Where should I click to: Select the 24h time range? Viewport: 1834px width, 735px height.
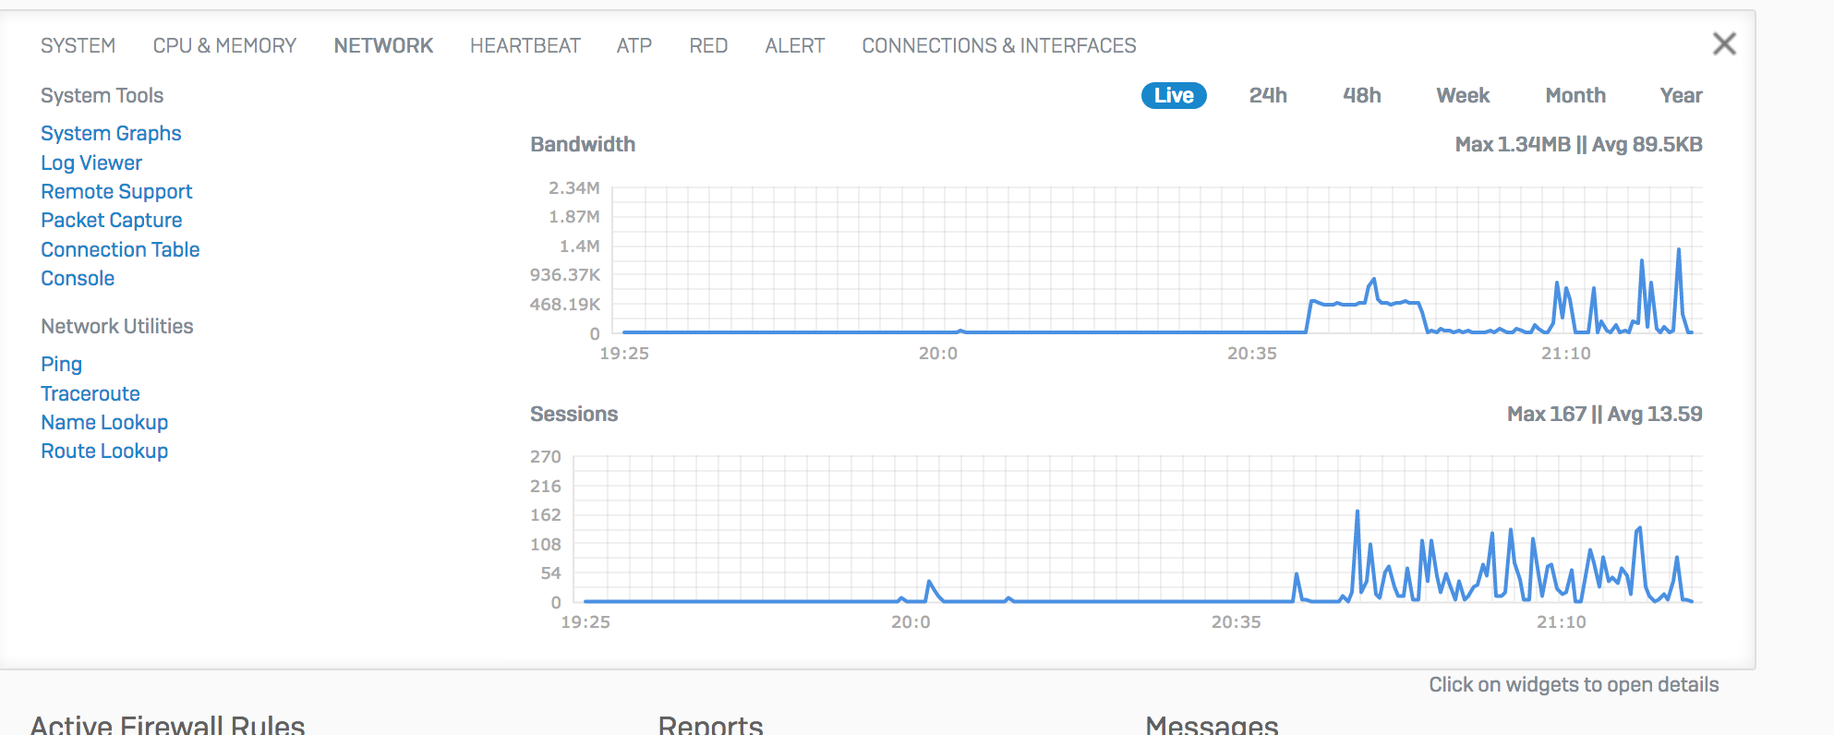(1268, 95)
